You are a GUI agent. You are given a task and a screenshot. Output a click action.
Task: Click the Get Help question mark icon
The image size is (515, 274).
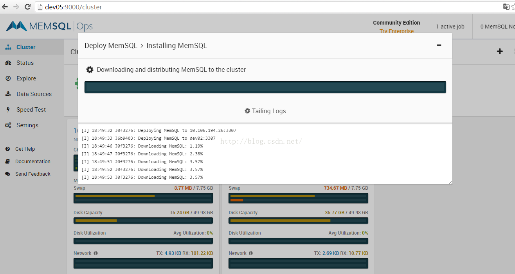[7, 149]
